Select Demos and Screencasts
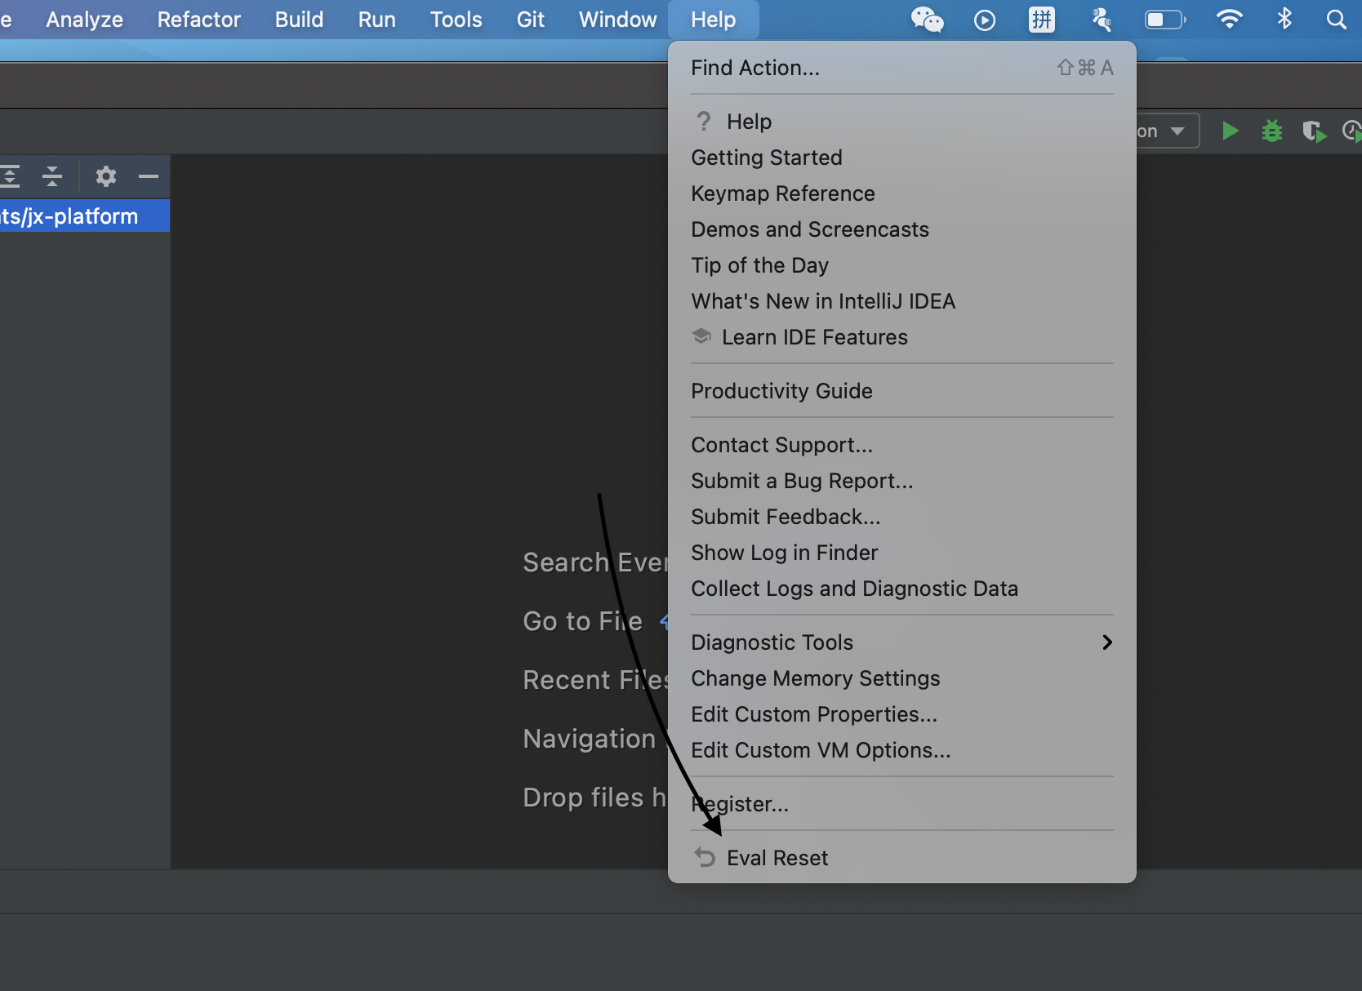The image size is (1362, 991). pos(902,229)
